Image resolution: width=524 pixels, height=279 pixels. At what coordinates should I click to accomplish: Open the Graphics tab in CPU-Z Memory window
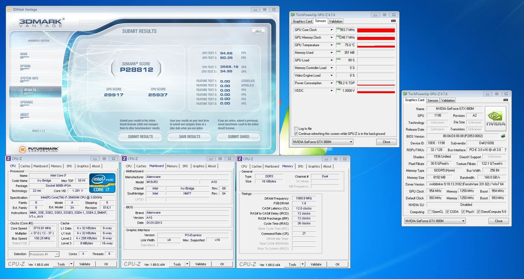[x=314, y=166]
